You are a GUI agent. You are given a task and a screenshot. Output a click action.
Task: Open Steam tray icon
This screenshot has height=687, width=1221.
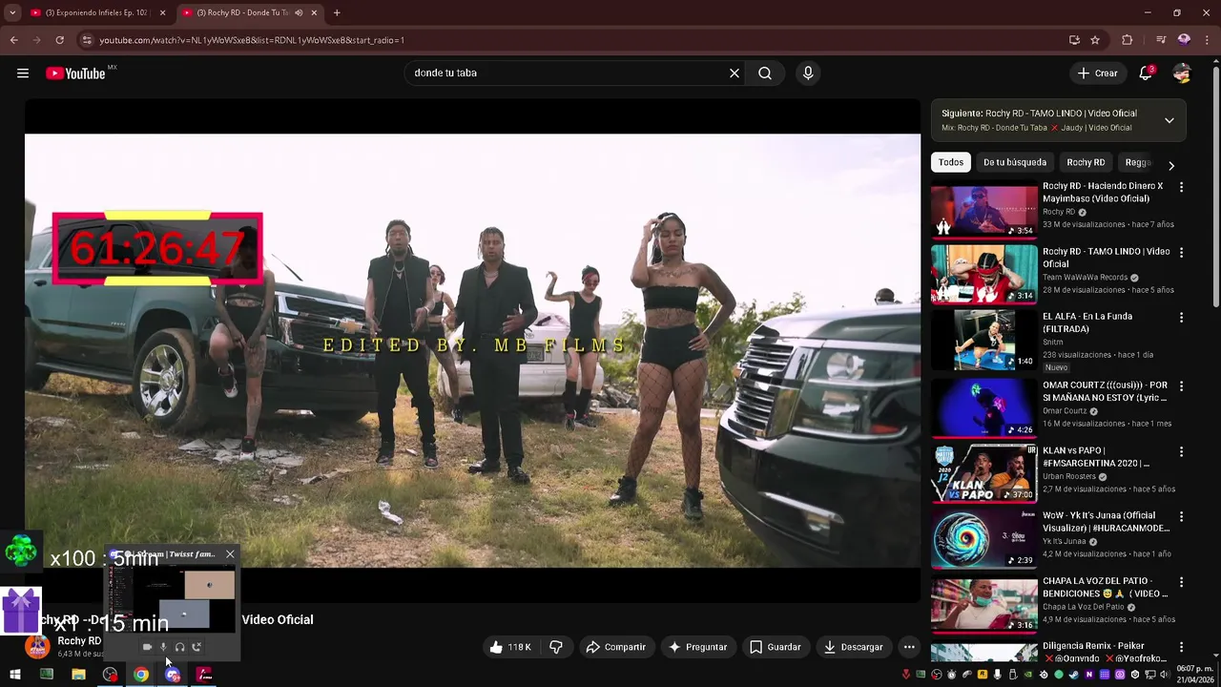pyautogui.click(x=1074, y=675)
